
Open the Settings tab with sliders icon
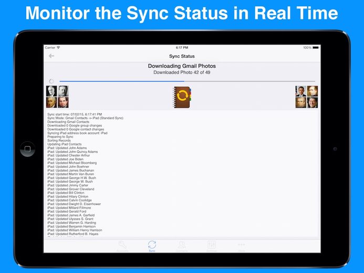[212, 246]
